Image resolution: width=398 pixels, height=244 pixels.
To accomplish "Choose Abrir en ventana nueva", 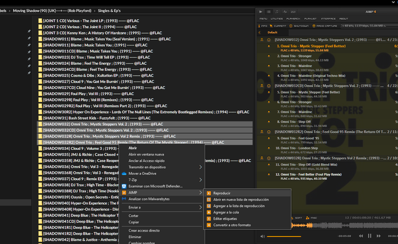I will [146, 154].
